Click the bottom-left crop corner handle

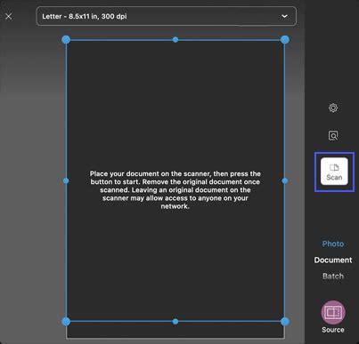[x=66, y=321]
